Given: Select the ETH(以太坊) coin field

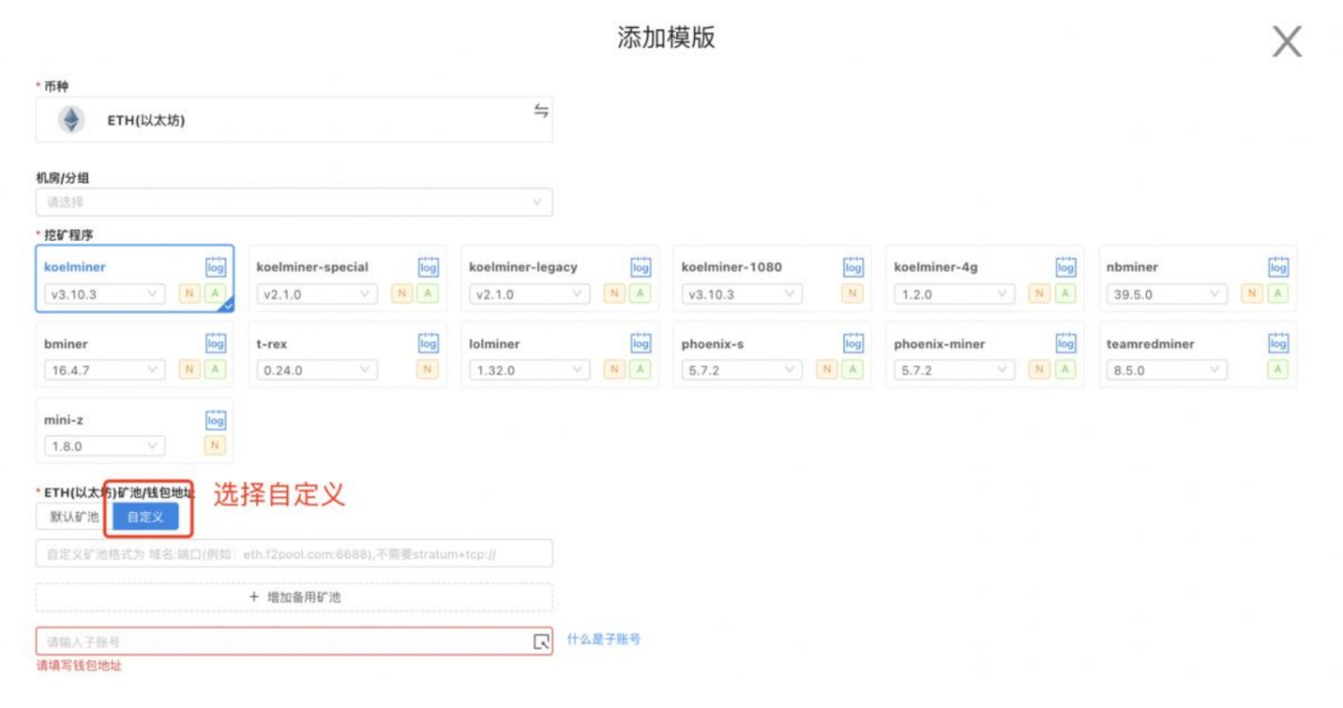Looking at the screenshot, I should tap(294, 120).
